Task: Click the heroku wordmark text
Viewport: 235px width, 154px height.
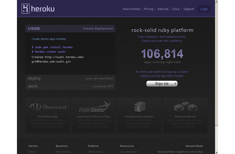Action: tap(43, 9)
